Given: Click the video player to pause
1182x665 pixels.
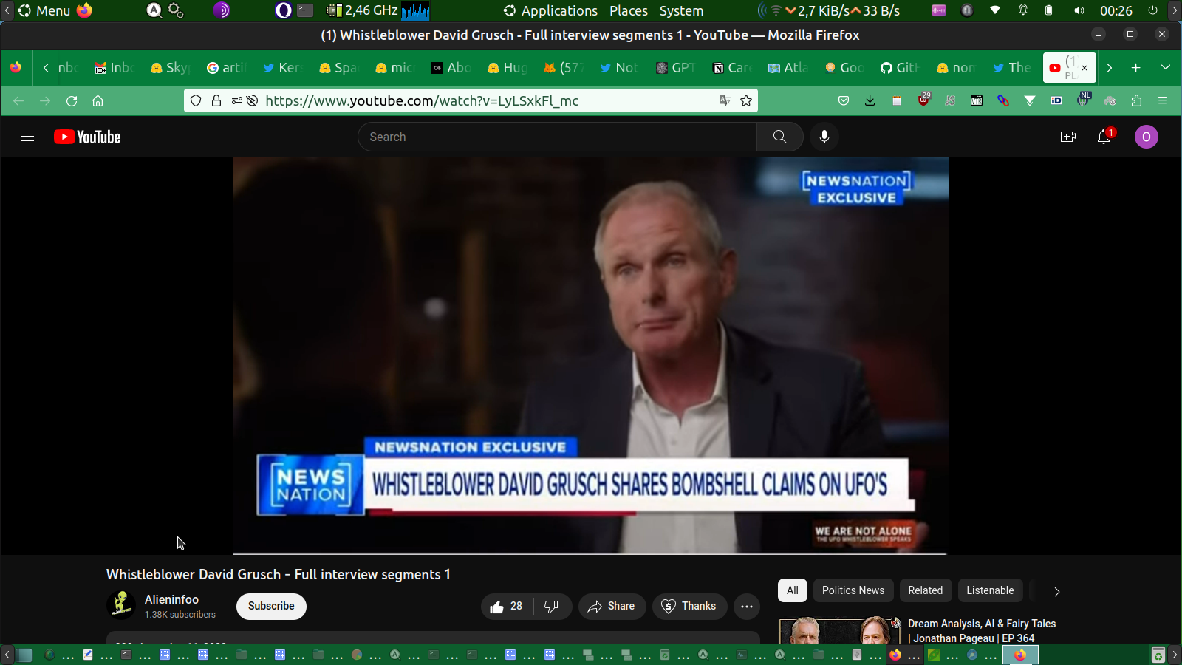Looking at the screenshot, I should coord(590,355).
